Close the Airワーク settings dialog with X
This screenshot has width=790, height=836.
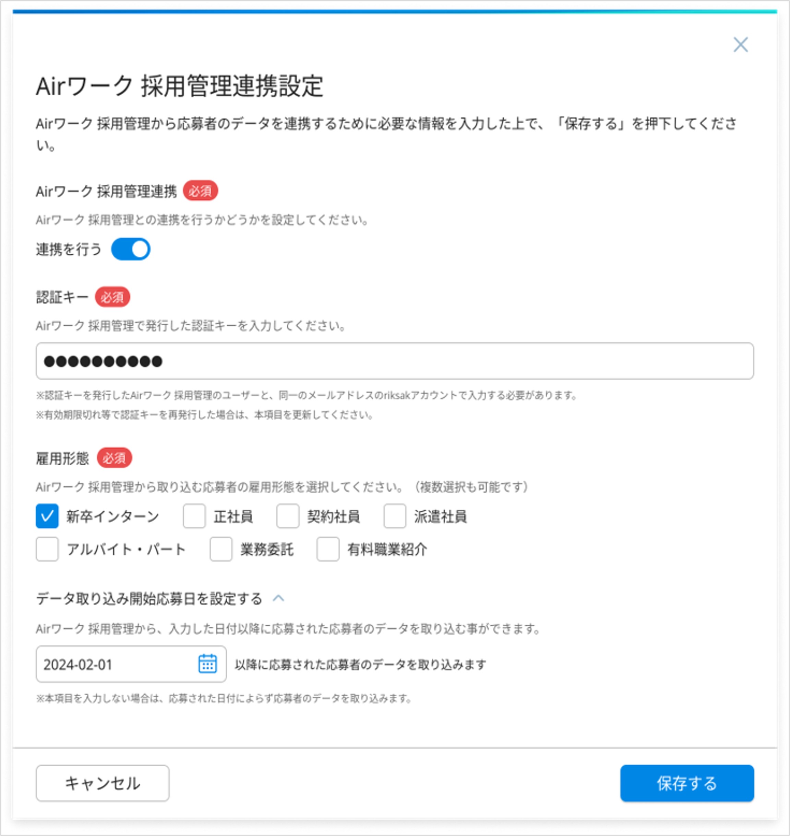pyautogui.click(x=740, y=44)
